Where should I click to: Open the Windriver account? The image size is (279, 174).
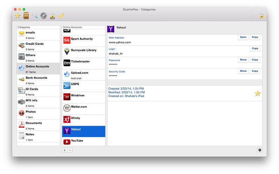(84, 98)
